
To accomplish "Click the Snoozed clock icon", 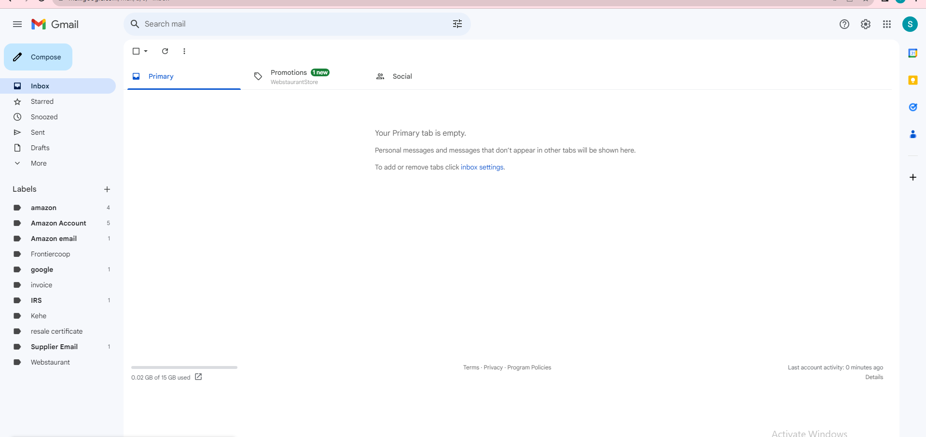I will point(17,117).
